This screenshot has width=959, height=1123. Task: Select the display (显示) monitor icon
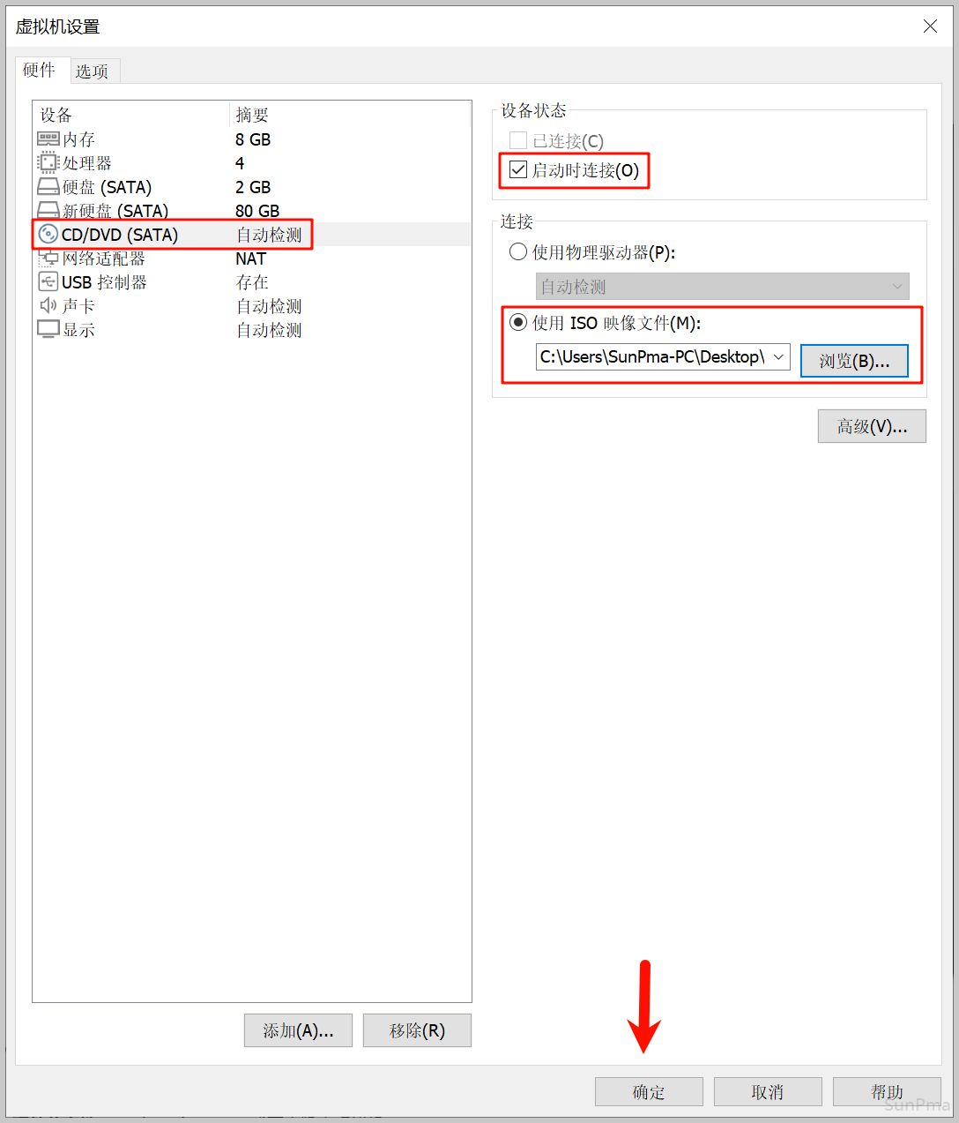tap(48, 330)
